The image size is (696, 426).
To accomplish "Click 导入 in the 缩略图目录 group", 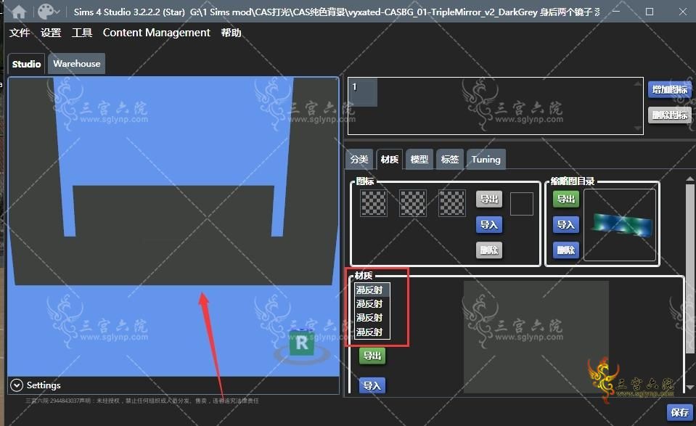I will [566, 225].
